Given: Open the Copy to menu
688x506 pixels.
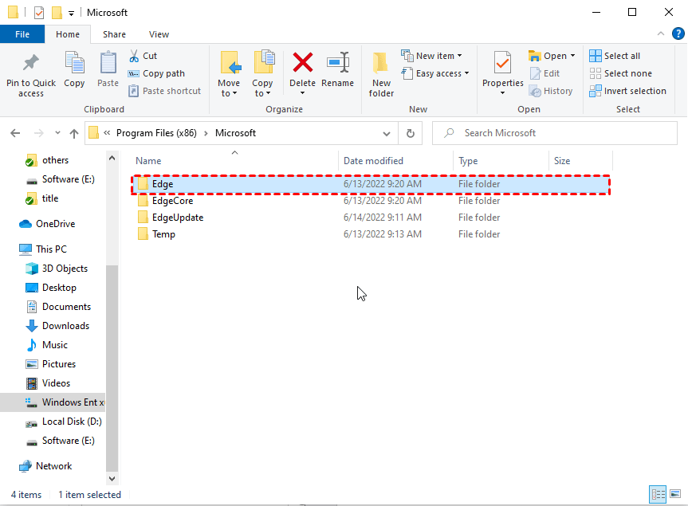Looking at the screenshot, I should click(x=262, y=75).
